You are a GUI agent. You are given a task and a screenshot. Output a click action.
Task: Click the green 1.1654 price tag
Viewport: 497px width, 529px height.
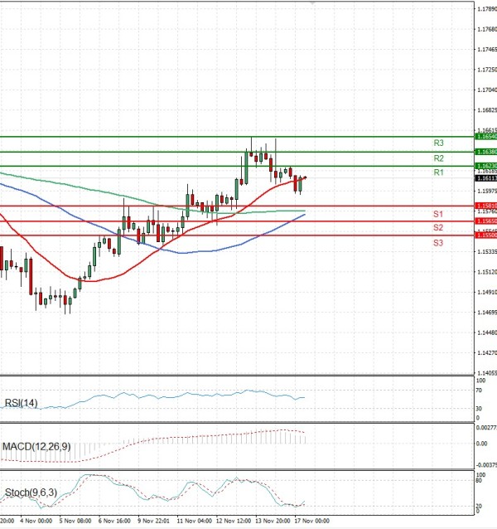coord(485,136)
